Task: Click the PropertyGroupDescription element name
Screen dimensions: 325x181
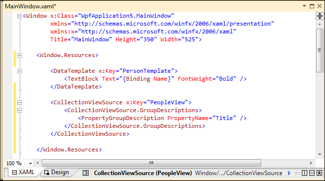Action: point(123,118)
